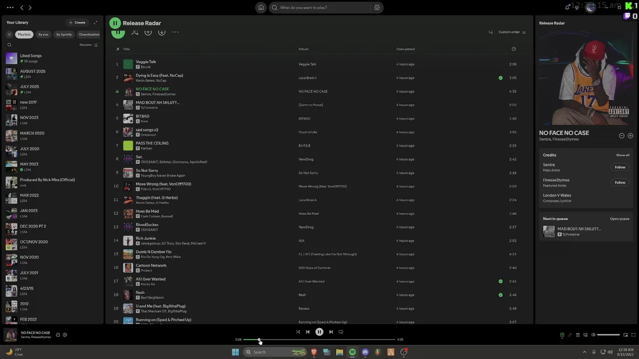Open the 4/23/15 playlist
Image resolution: width=639 pixels, height=359 pixels.
coord(52,291)
